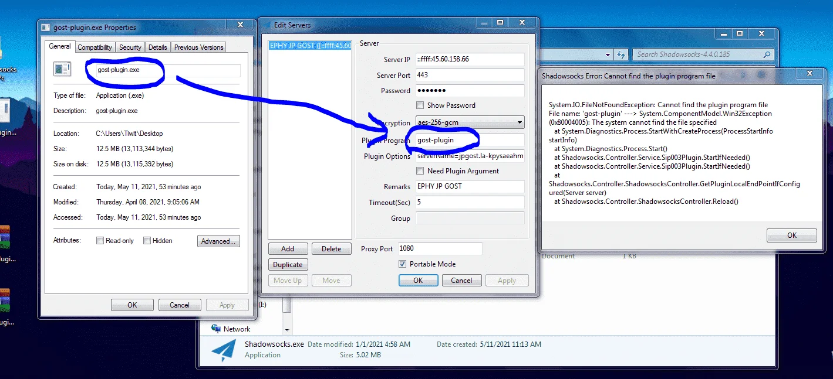This screenshot has width=833, height=379.
Task: Click the refresh button in Explorer address bar
Action: coord(621,54)
